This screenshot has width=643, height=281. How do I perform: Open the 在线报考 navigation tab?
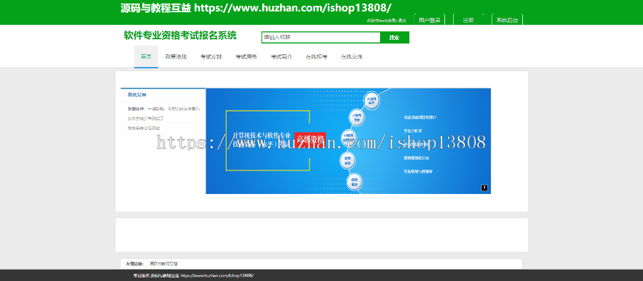pos(316,56)
